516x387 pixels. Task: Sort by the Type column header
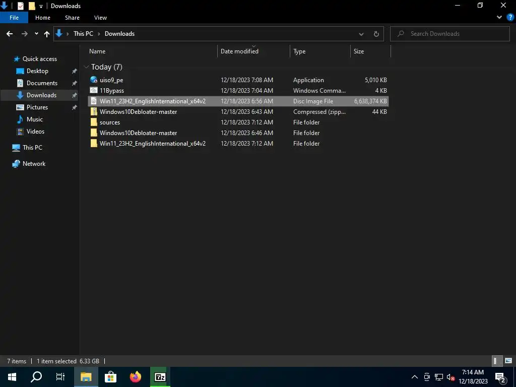click(x=299, y=51)
